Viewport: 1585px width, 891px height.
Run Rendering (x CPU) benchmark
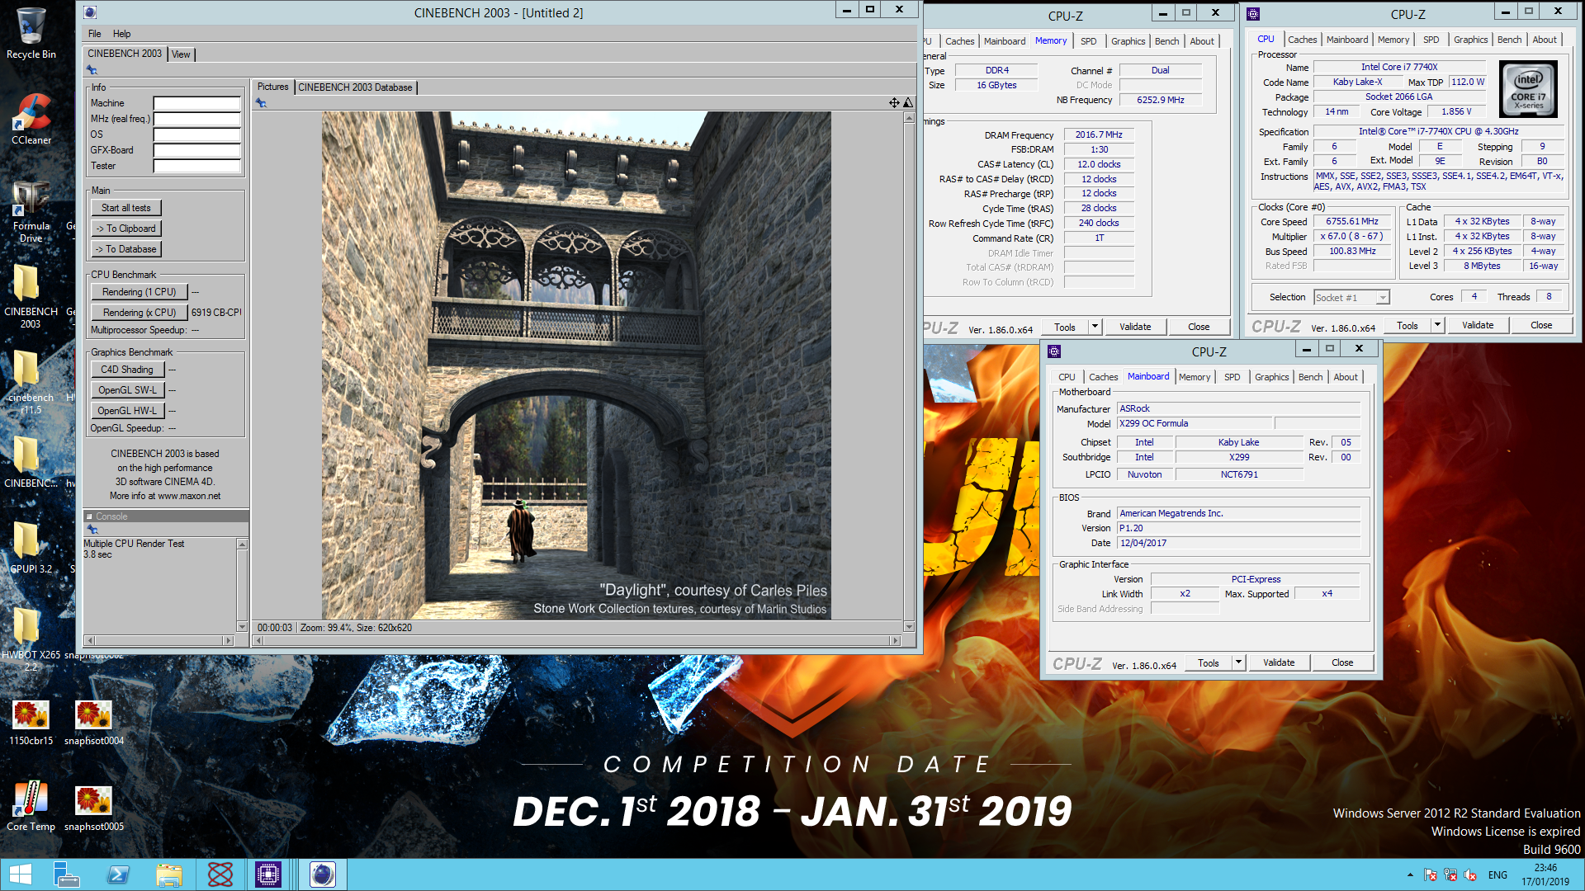click(x=140, y=313)
